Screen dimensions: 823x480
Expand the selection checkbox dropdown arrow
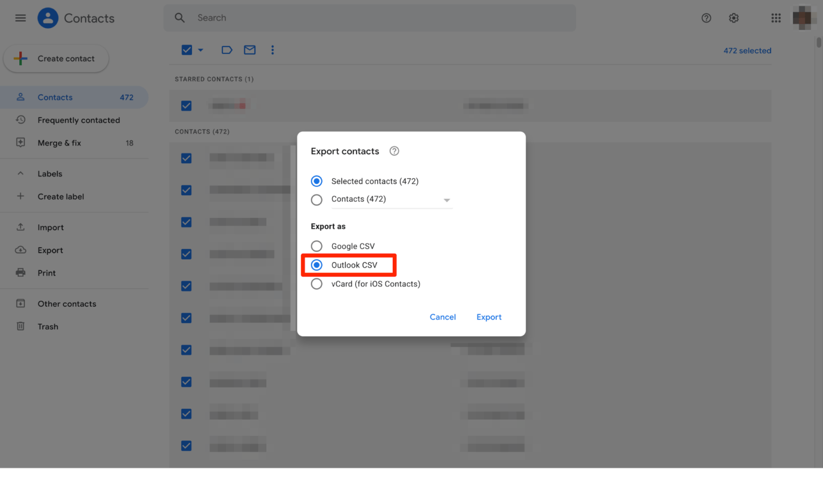200,50
